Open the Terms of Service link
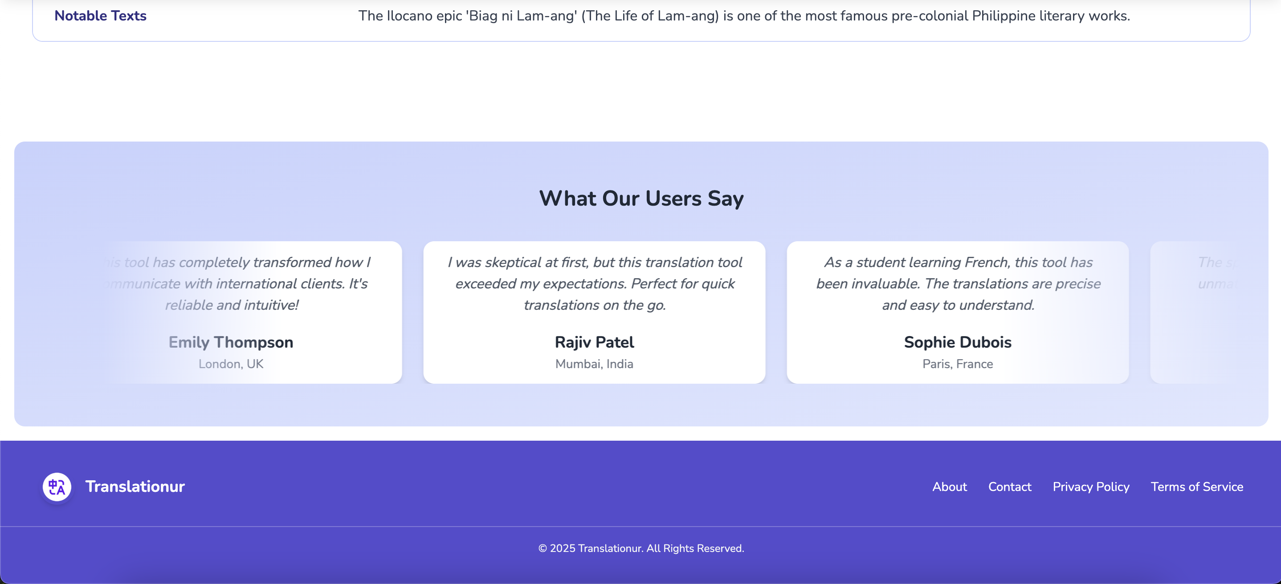This screenshot has width=1281, height=584. tap(1196, 487)
